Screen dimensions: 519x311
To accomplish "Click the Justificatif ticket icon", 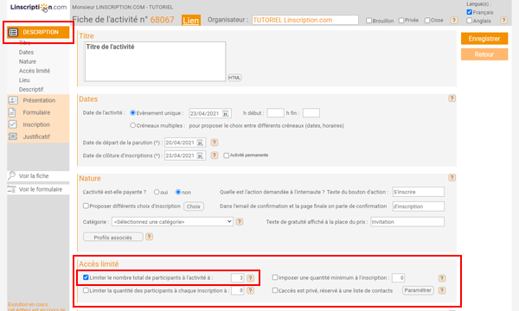I will (x=13, y=136).
